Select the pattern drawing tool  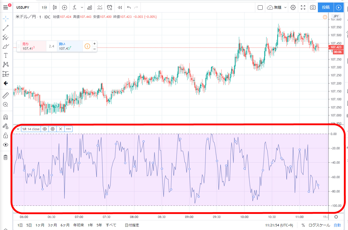pyautogui.click(x=6, y=65)
